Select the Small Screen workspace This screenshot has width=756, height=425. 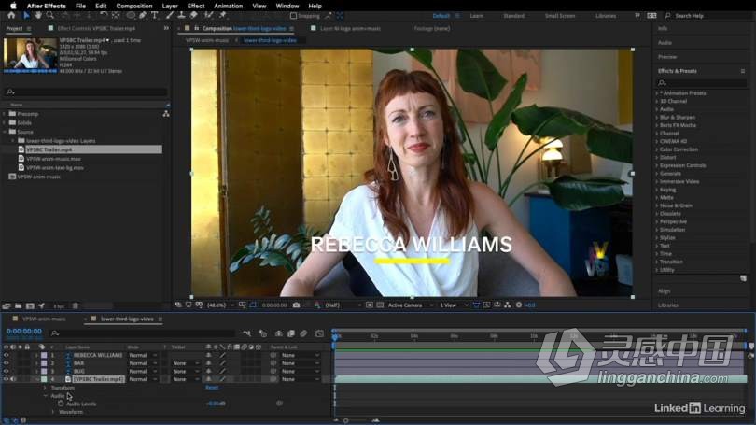tap(560, 16)
